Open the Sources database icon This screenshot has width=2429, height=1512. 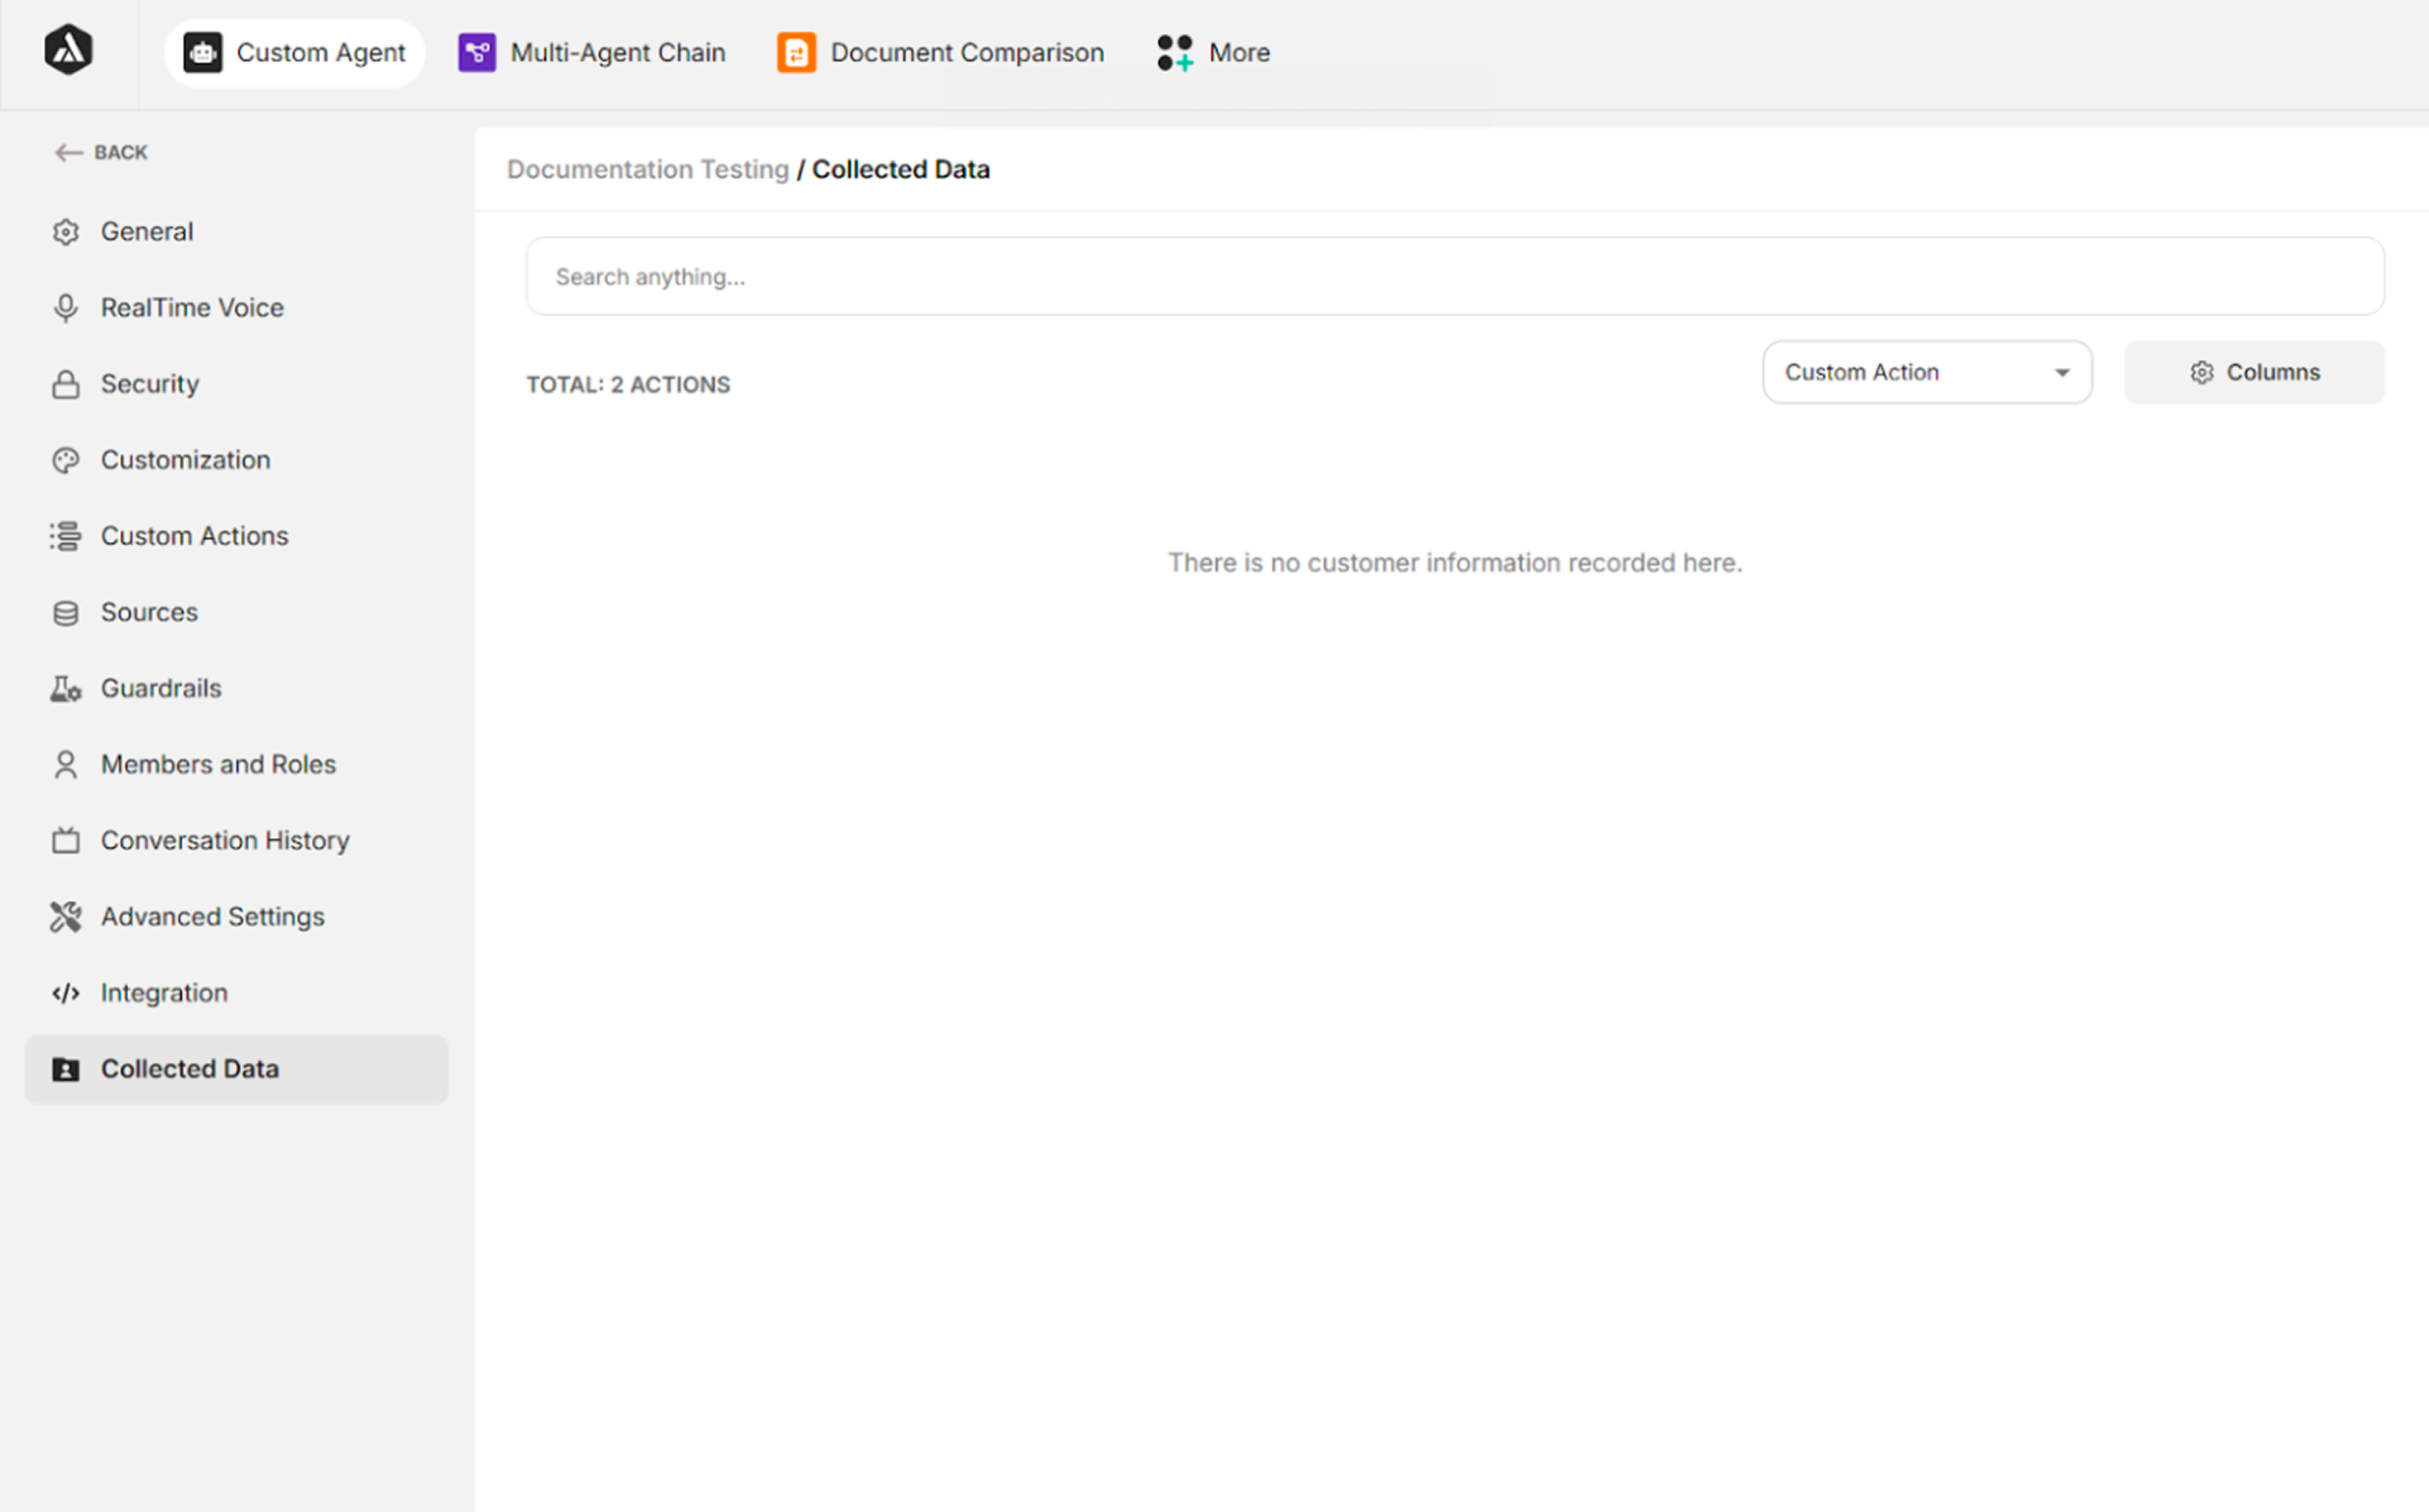click(x=65, y=612)
